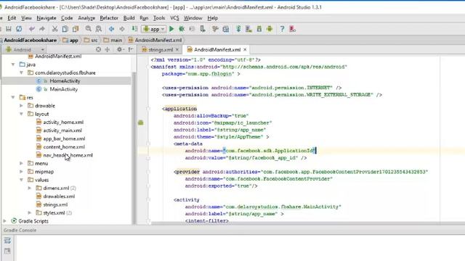The height and width of the screenshot is (261, 465).
Task: Close the AndroidManifest.xml tab
Action: click(245, 49)
